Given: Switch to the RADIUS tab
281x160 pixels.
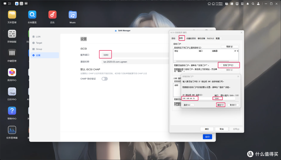Looking at the screenshot, I should (210, 38).
